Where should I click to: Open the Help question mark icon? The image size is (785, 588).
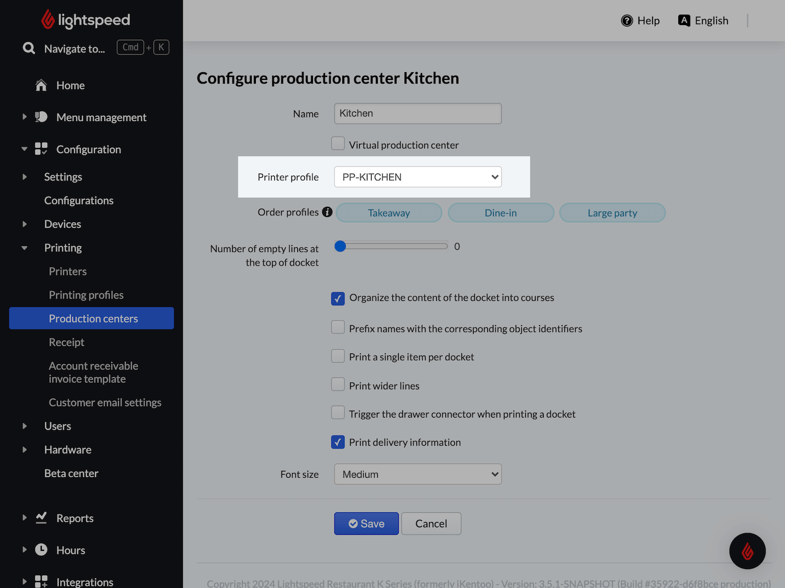pos(626,21)
